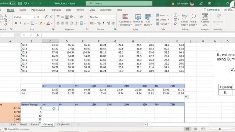235x132 pixels.
Task: Toggle underline formatting
Action: point(25,23)
